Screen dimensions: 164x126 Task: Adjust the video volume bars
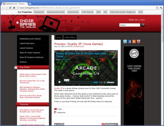pyautogui.click(x=96, y=82)
